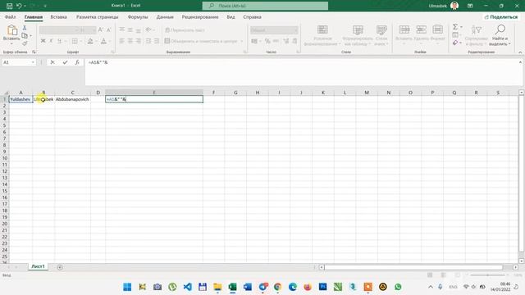525x295 pixels.
Task: Add a new sheet with plus button
Action: [60, 267]
